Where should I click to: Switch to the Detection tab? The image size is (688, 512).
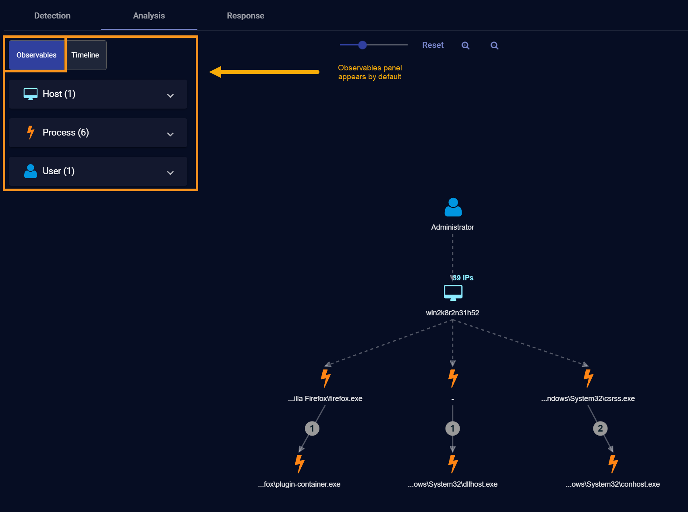52,16
